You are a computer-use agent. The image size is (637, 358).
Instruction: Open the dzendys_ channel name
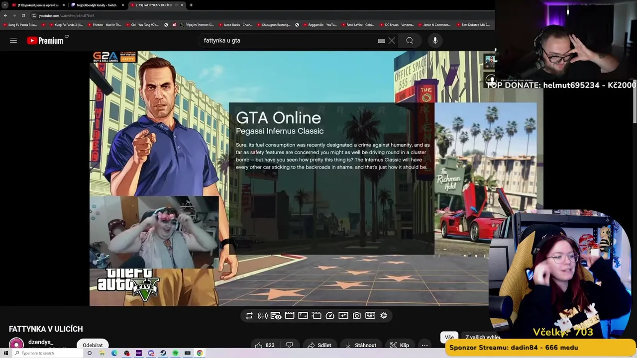pos(41,342)
